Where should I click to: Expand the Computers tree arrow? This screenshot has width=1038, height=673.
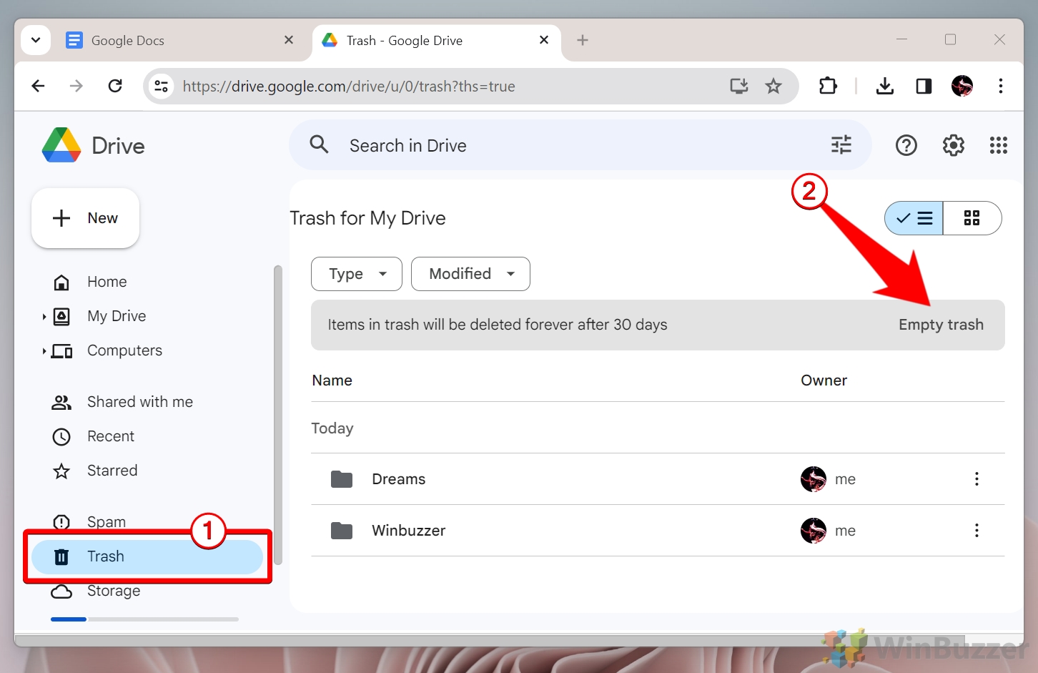[x=44, y=350]
